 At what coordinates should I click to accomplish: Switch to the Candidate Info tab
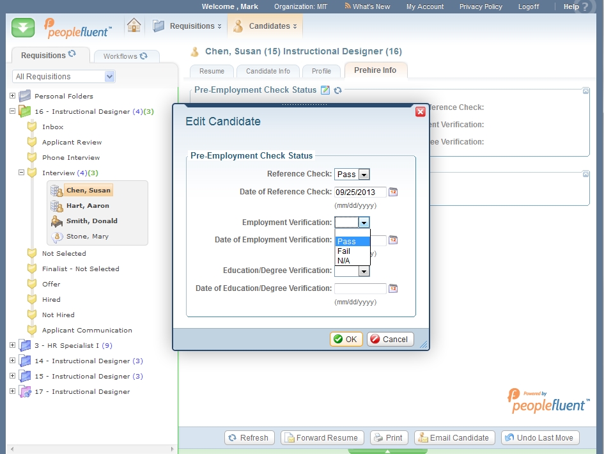[x=268, y=71]
